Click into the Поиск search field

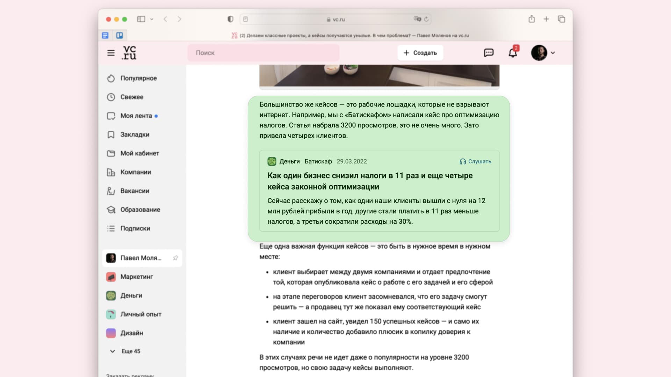tap(263, 53)
